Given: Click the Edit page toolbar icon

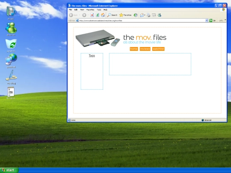Looking at the screenshot, I should click(x=154, y=15).
